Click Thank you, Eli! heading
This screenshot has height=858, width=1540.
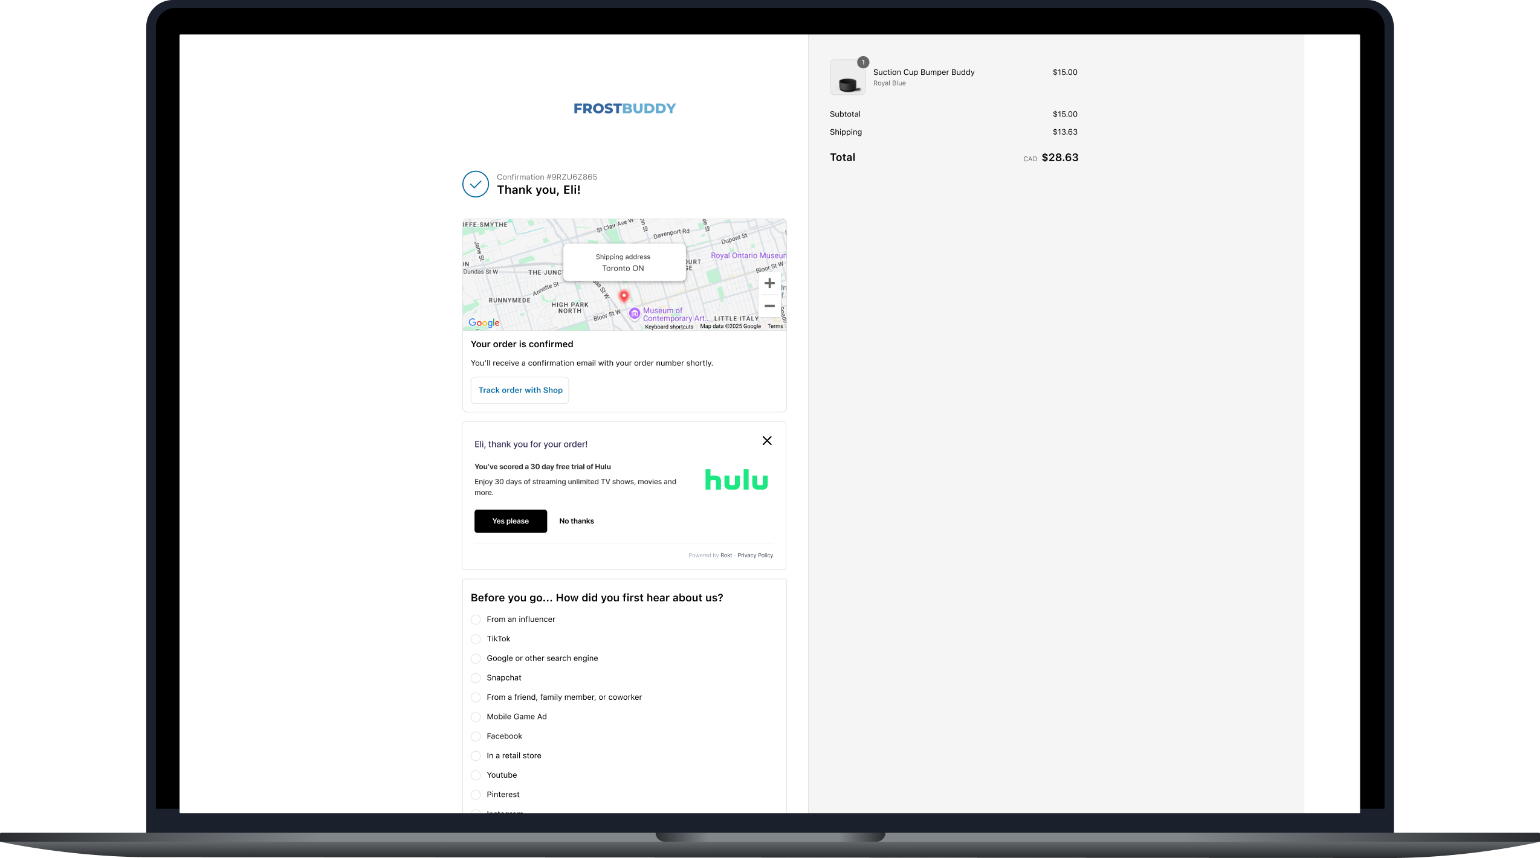tap(539, 190)
